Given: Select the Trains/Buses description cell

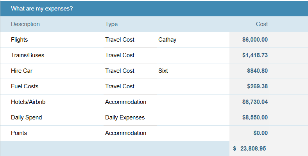Looking at the screenshot, I should coord(52,55).
